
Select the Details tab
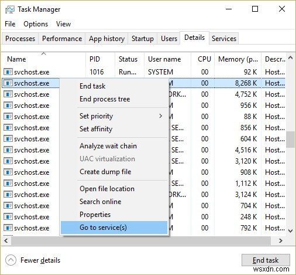click(194, 38)
